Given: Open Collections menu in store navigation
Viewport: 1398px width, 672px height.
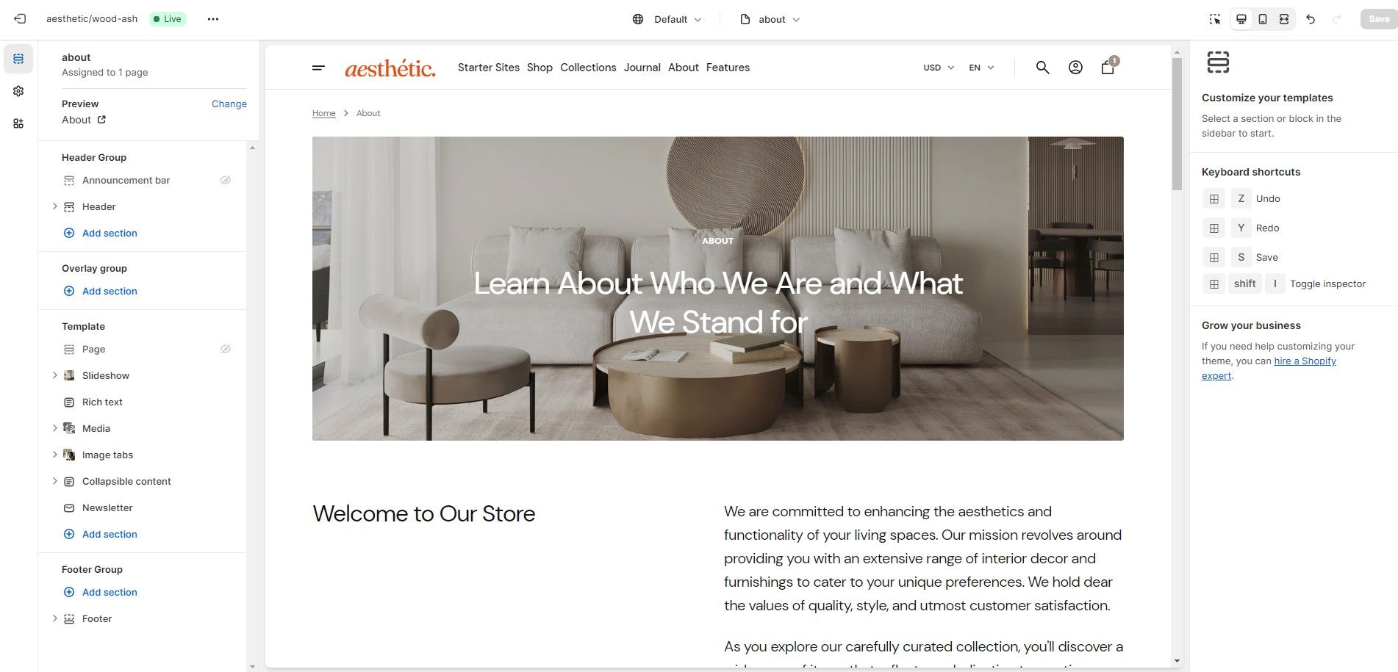Looking at the screenshot, I should tap(588, 68).
